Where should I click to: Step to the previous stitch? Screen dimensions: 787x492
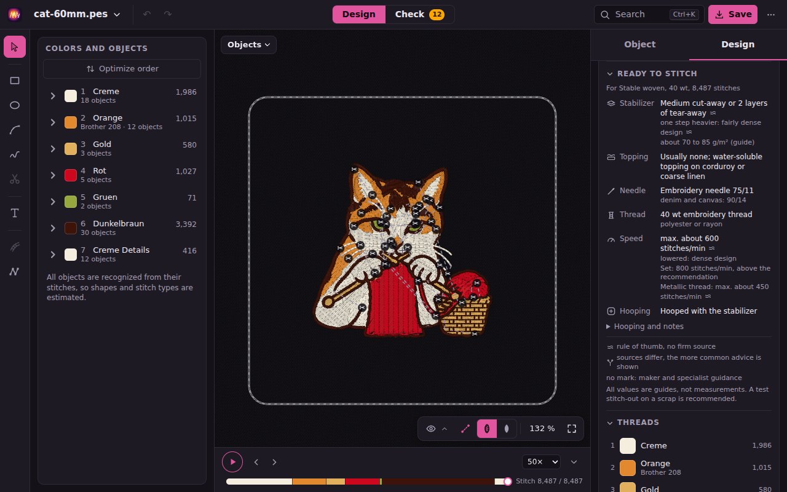(x=256, y=462)
